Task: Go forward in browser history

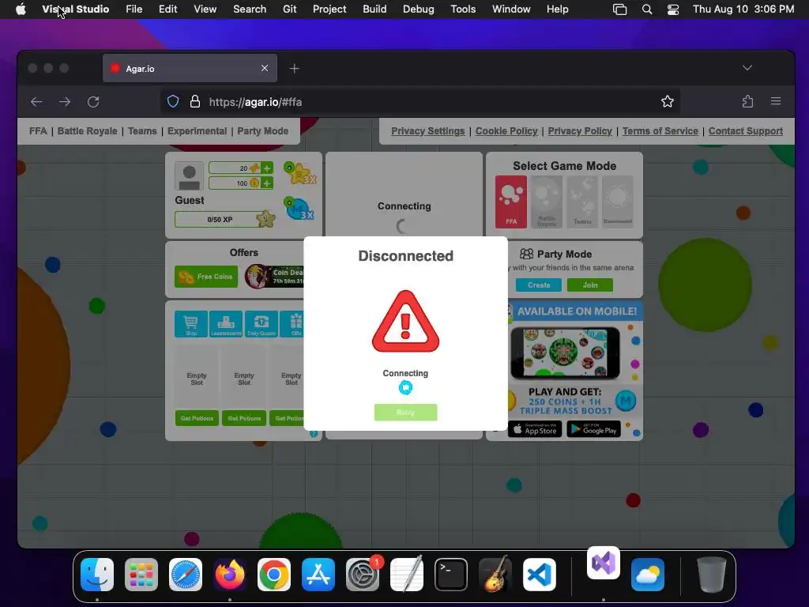Action: (x=65, y=102)
